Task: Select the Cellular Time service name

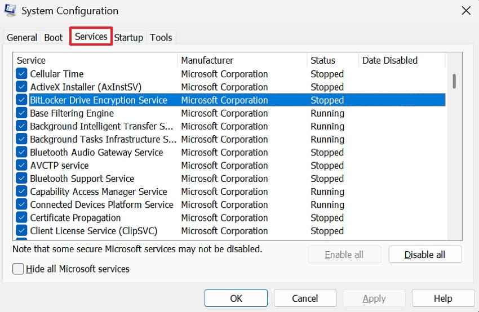Action: [57, 74]
